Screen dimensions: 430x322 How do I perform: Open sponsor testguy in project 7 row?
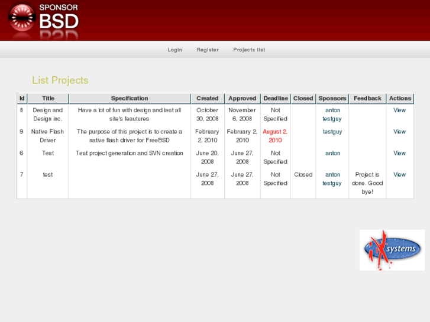pyautogui.click(x=332, y=183)
